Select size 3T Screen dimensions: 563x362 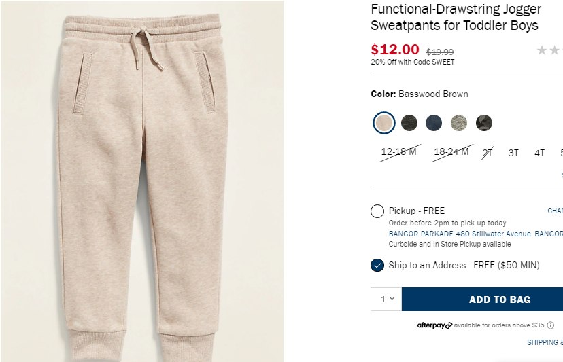[x=513, y=153]
